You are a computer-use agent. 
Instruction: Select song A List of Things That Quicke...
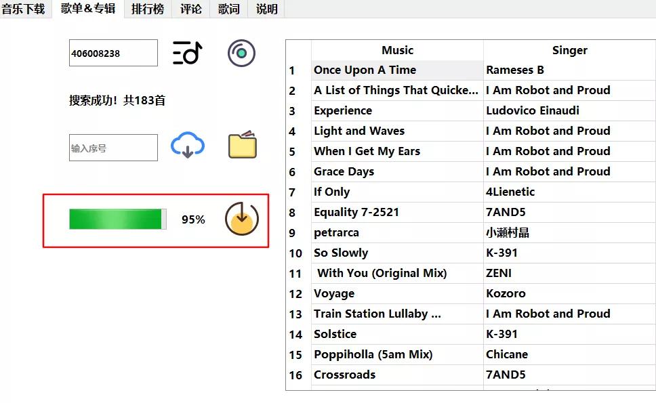(x=397, y=90)
